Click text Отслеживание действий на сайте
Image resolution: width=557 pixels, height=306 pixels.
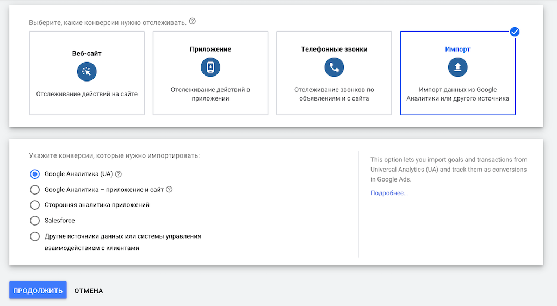pyautogui.click(x=86, y=94)
